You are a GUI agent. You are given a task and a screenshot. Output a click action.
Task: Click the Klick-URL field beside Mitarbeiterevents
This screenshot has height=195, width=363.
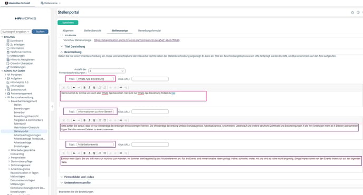[150, 145]
